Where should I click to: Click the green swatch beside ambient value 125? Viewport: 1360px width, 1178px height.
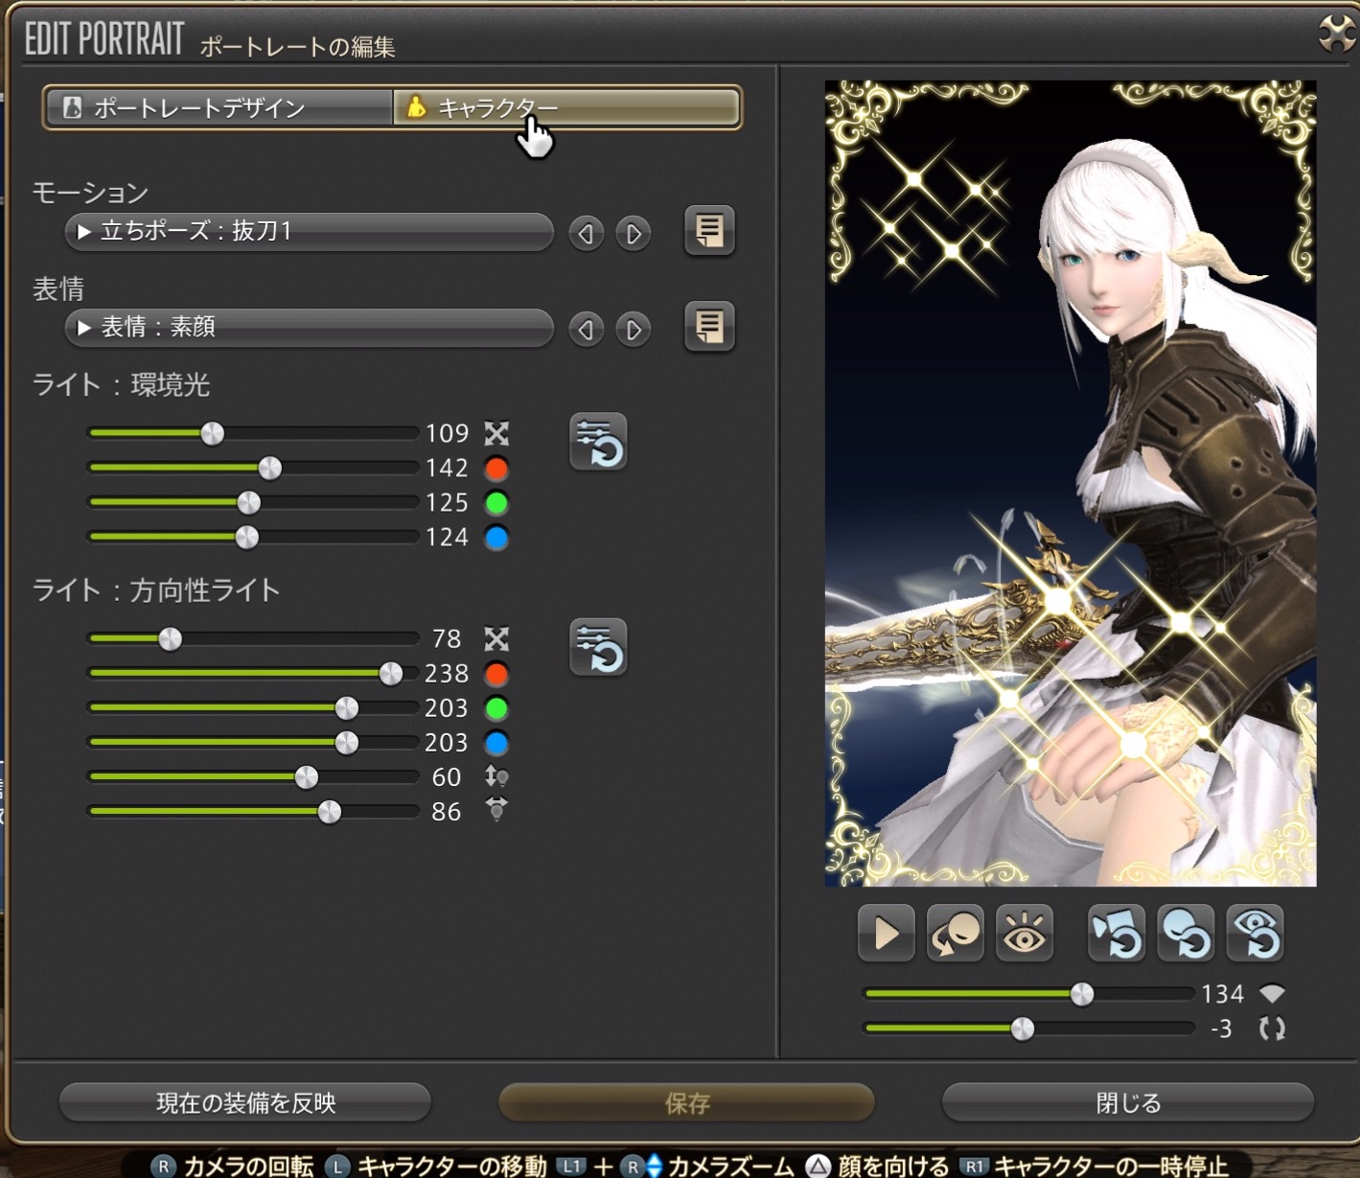coord(496,503)
